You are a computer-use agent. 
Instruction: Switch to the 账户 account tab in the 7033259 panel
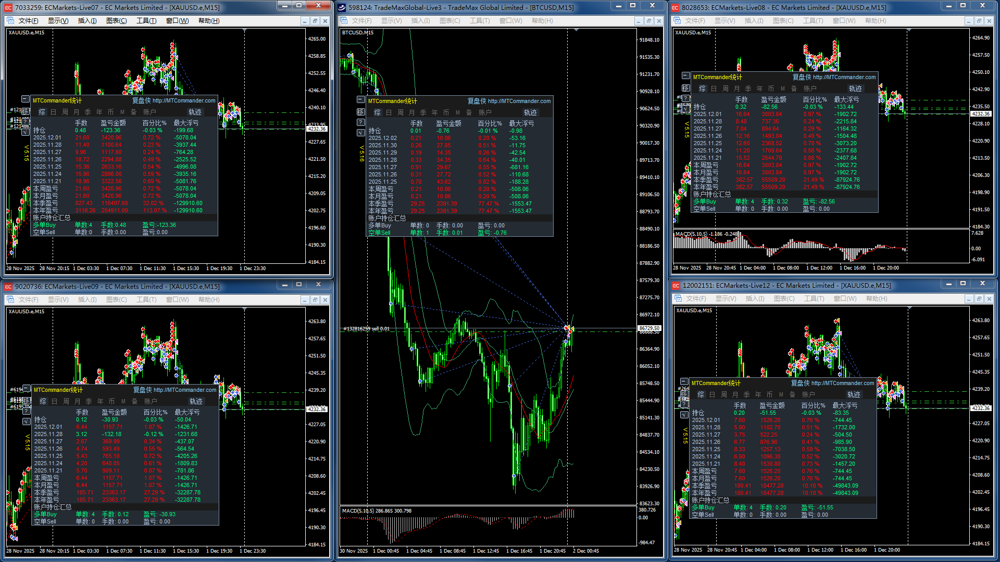coord(149,112)
